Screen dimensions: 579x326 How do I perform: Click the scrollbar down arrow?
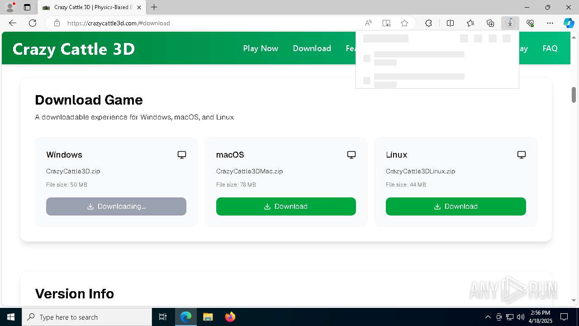click(x=574, y=300)
